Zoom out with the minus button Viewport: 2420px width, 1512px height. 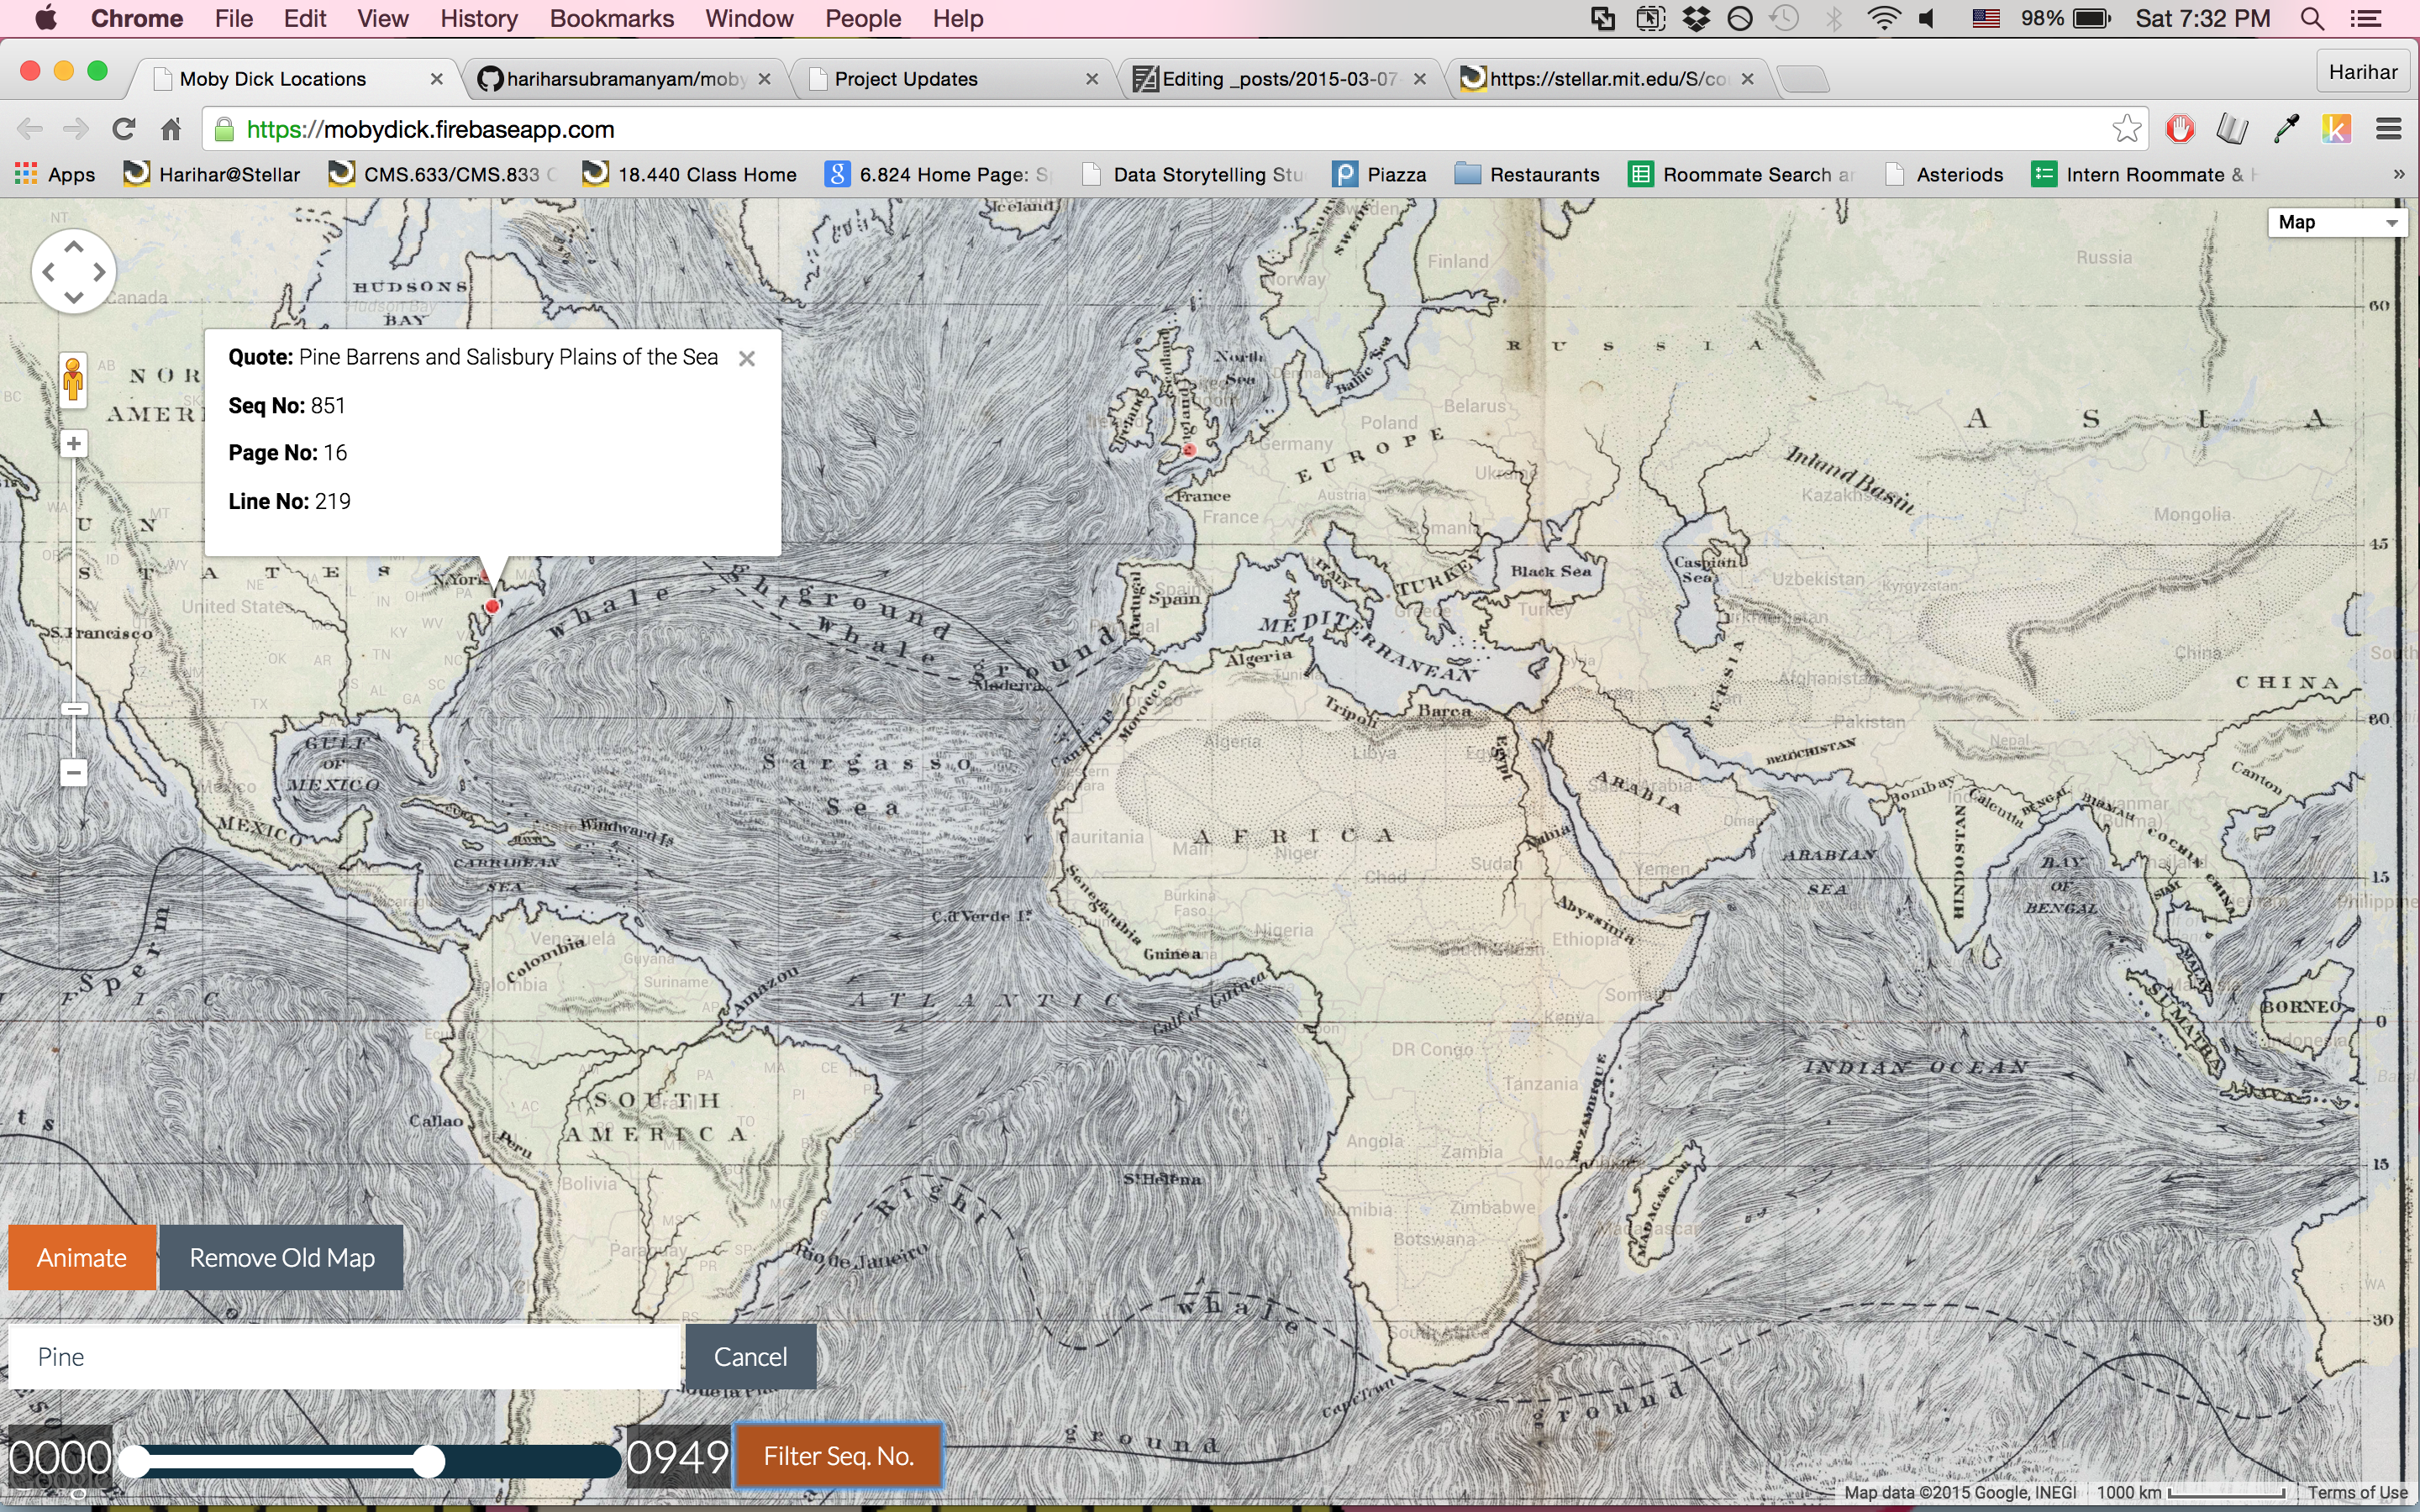pyautogui.click(x=73, y=772)
